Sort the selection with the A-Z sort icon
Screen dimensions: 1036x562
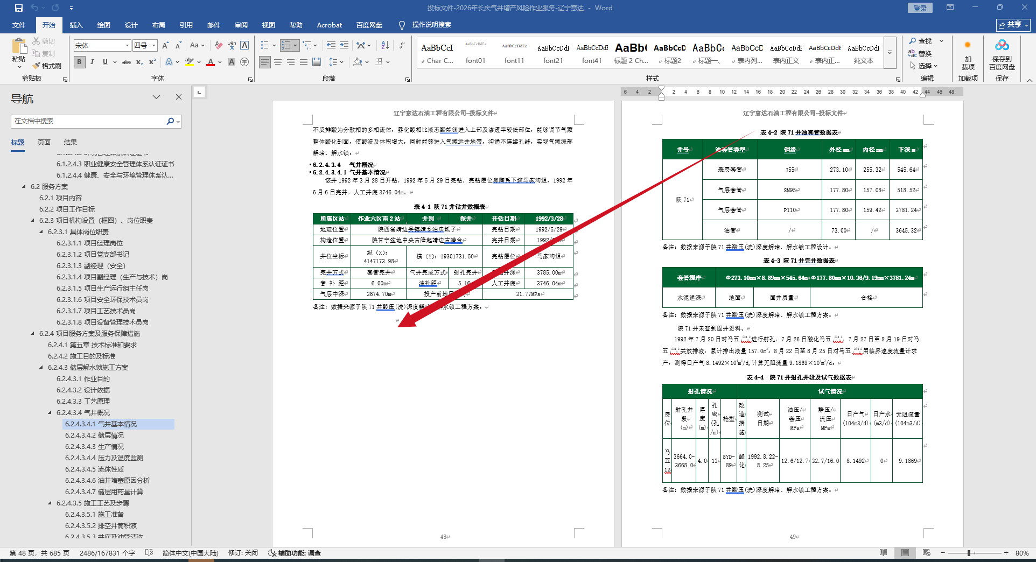point(385,46)
